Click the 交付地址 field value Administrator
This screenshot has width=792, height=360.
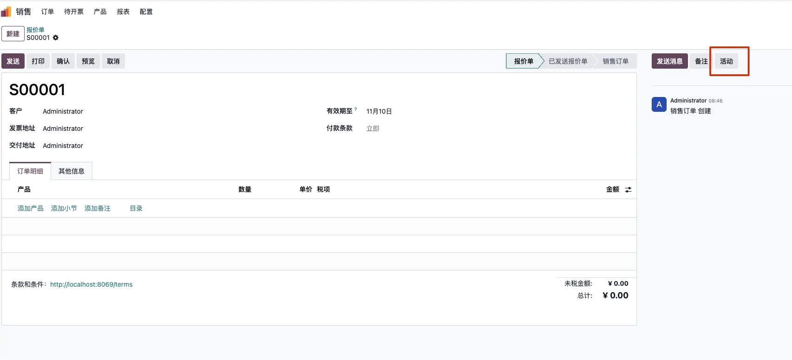pos(63,146)
